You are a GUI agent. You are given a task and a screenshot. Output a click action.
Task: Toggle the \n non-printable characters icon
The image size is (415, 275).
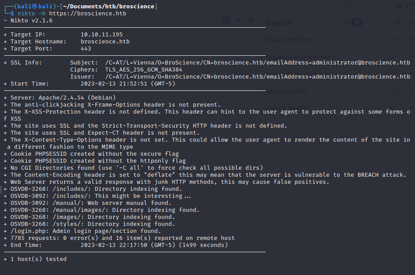click(238, 20)
